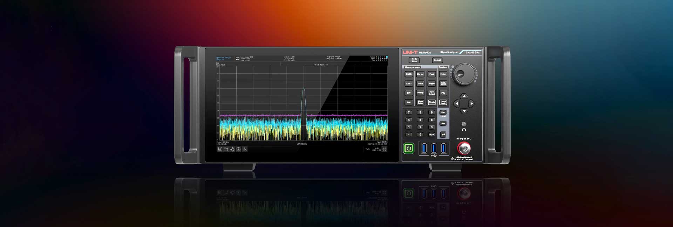Image resolution: width=673 pixels, height=227 pixels.
Task: Click the Peak search button
Action: click(x=432, y=74)
